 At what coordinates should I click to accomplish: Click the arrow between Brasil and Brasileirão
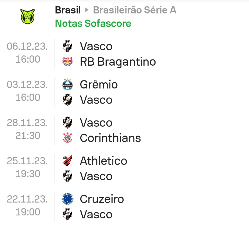pos(86,10)
